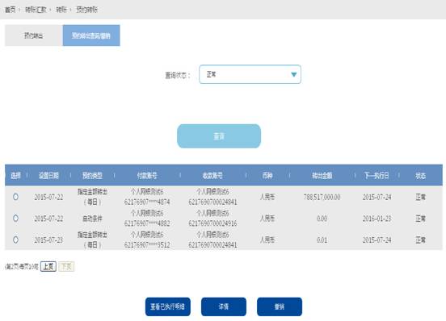Select radio button for 2016-01-23 execution row
The width and height of the screenshot is (446, 321).
coord(15,218)
